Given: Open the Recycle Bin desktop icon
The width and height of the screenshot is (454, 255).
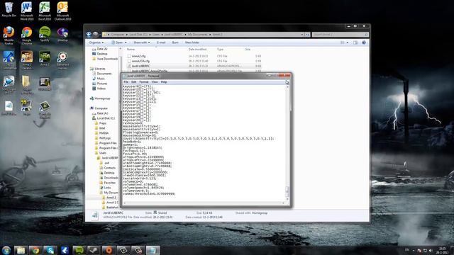Looking at the screenshot, I should click(x=9, y=10).
